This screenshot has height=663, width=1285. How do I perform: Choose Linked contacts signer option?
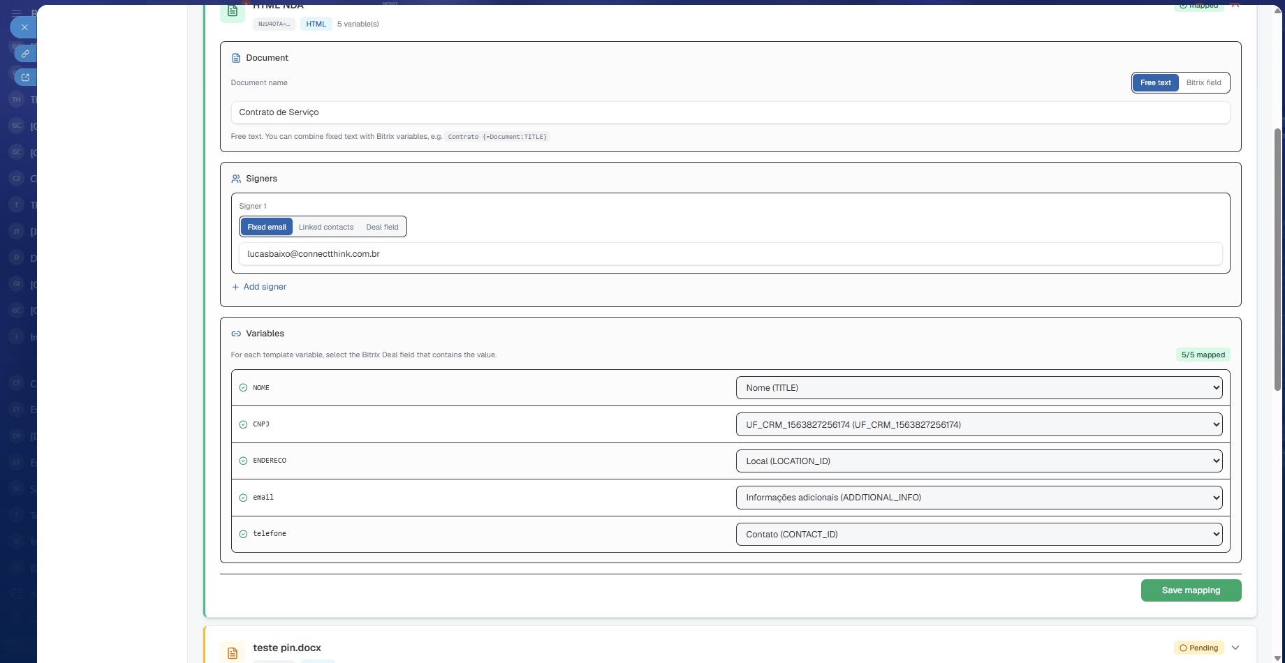tap(326, 227)
